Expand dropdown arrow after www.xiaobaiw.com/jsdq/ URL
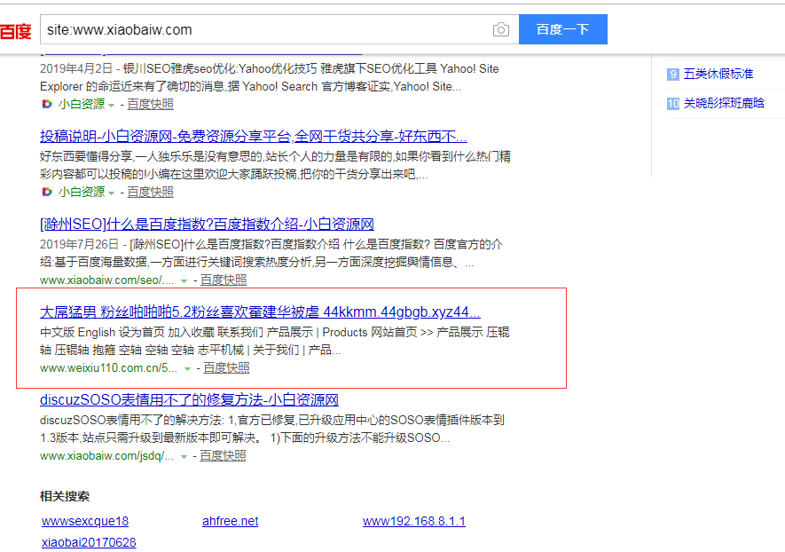The image size is (785, 552). pos(184,457)
